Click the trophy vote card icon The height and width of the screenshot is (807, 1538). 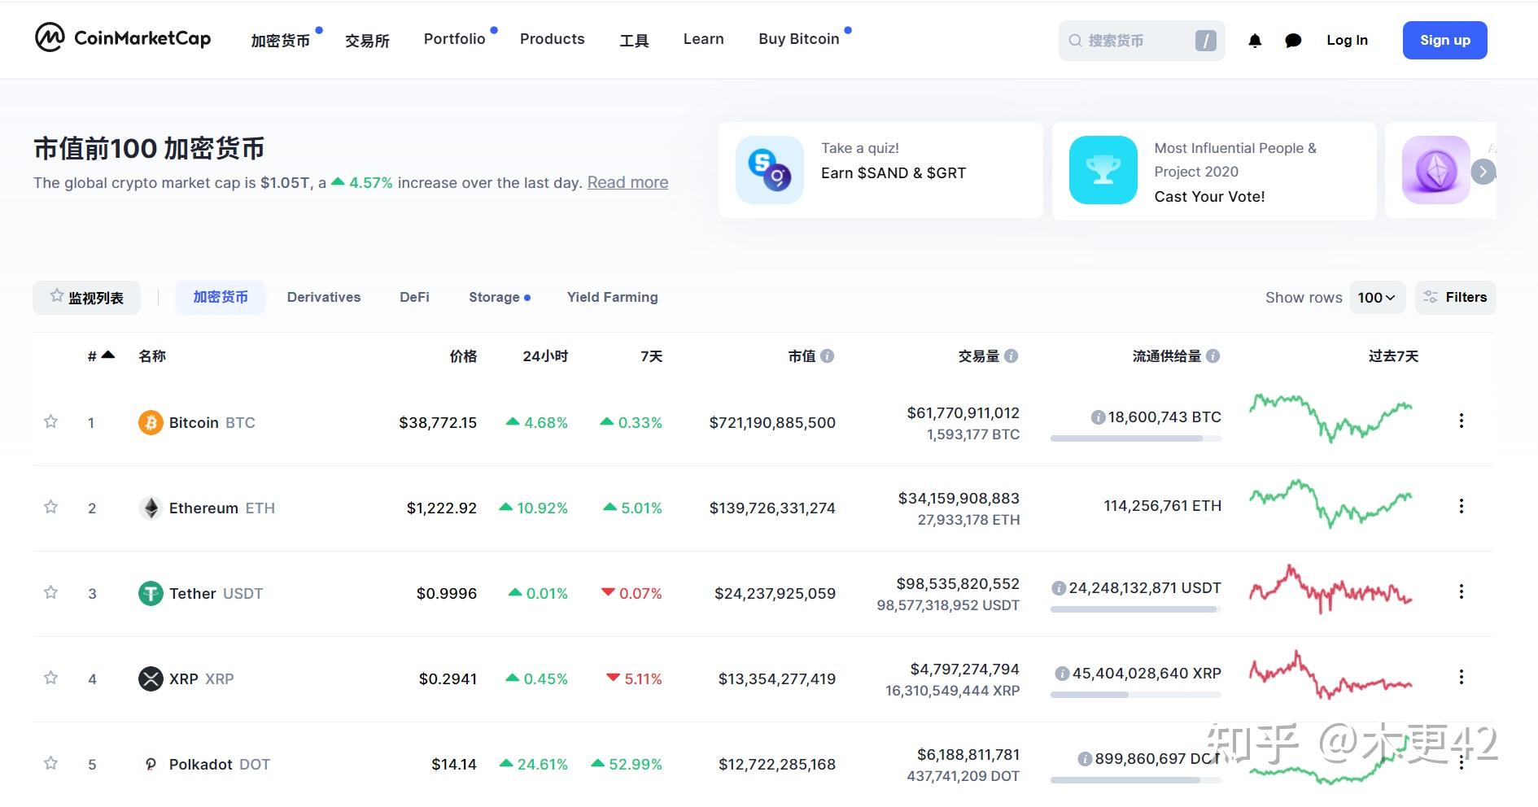coord(1103,170)
